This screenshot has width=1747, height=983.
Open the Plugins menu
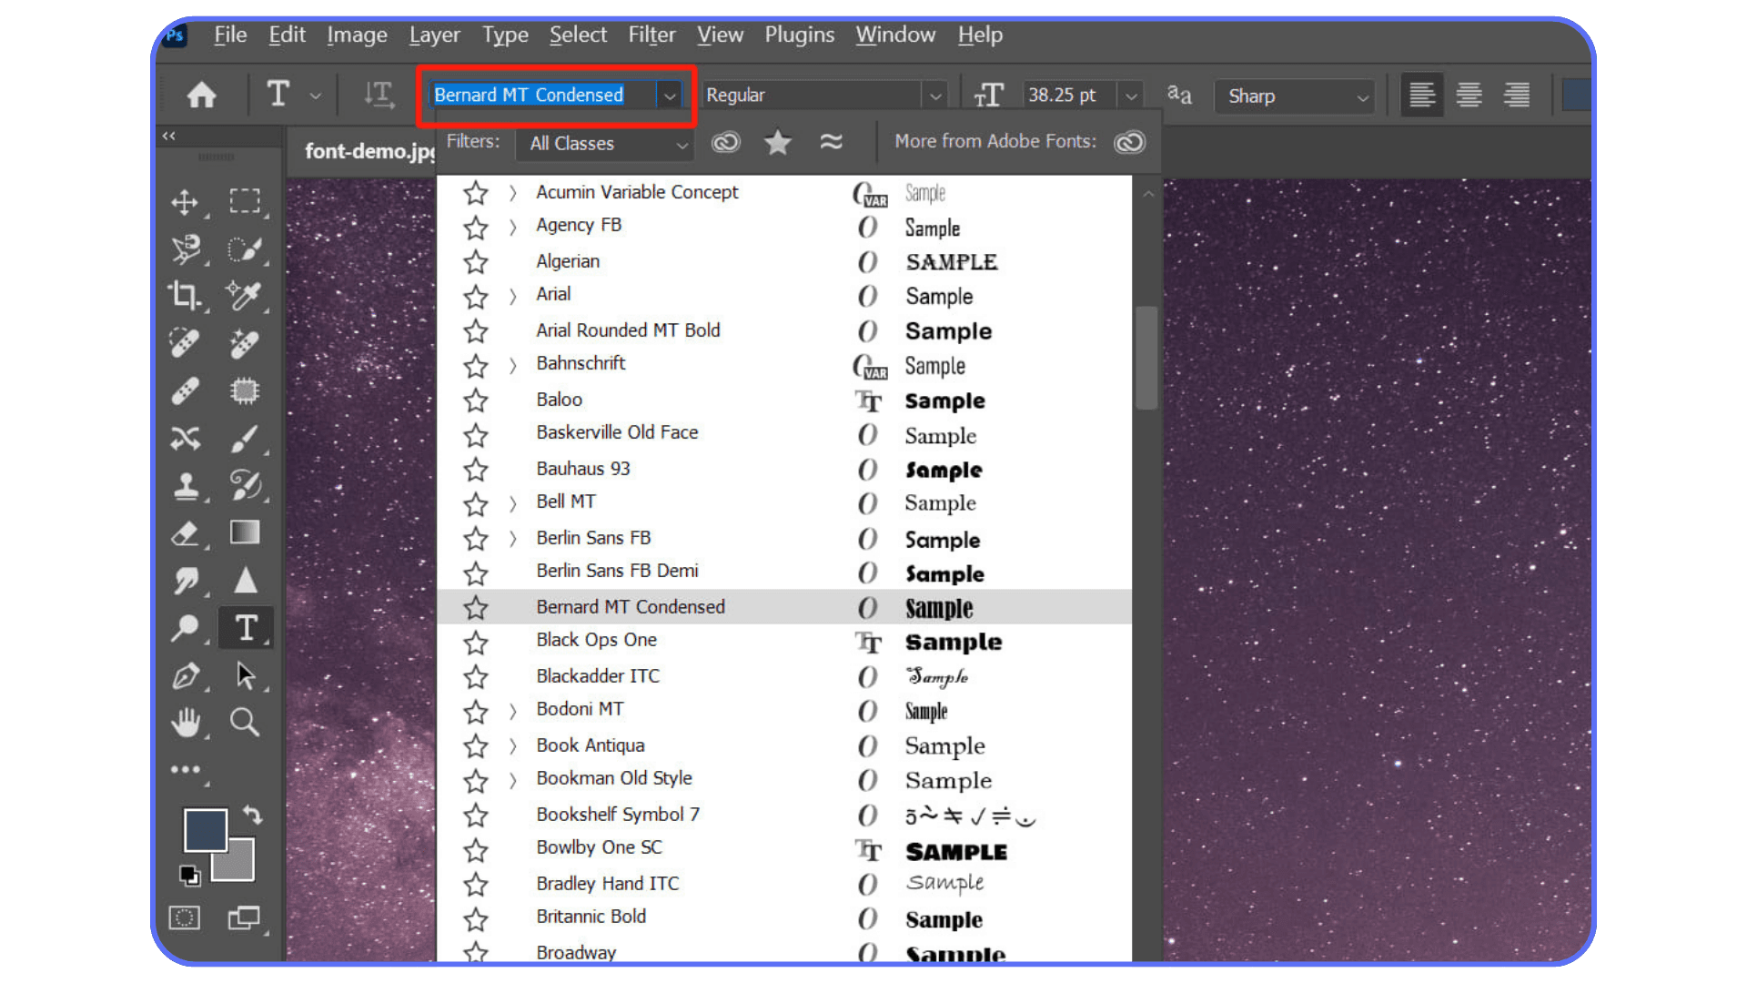point(799,35)
